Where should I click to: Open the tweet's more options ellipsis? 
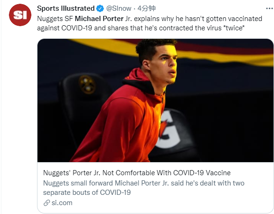pyautogui.click(x=269, y=8)
